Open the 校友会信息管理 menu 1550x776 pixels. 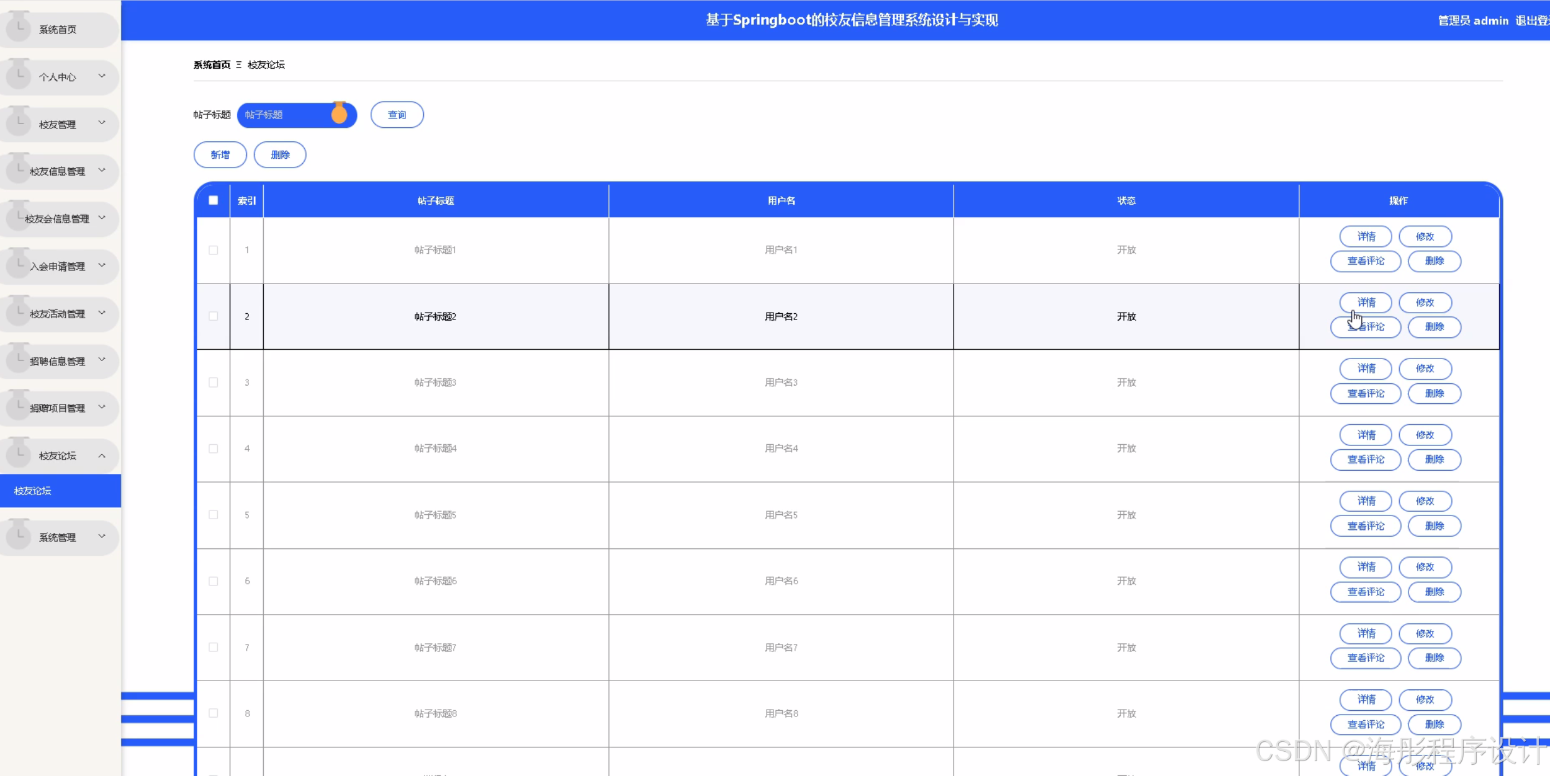(x=57, y=218)
